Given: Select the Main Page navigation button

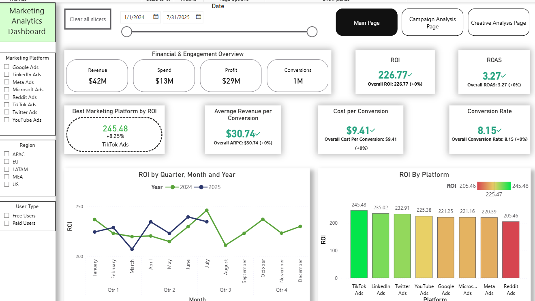Looking at the screenshot, I should click(x=366, y=23).
